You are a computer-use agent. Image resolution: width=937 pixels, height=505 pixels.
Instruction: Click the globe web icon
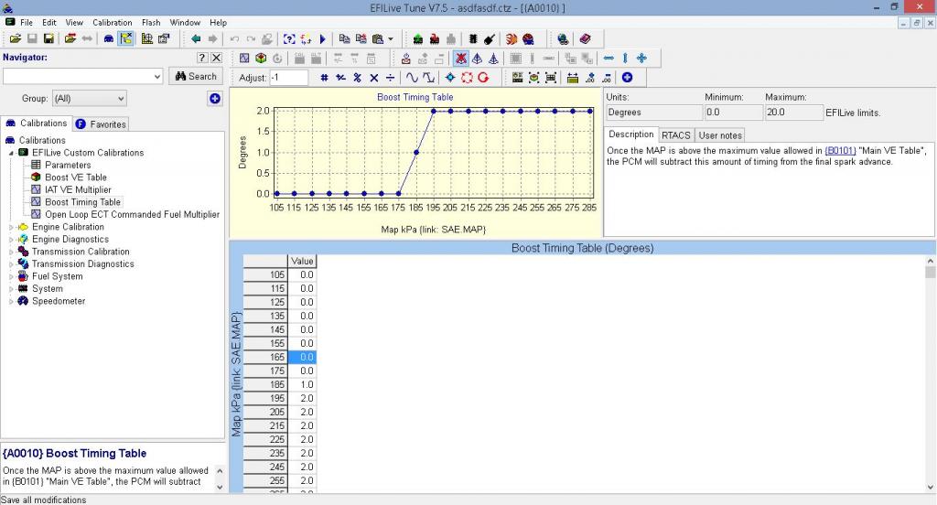coord(563,38)
